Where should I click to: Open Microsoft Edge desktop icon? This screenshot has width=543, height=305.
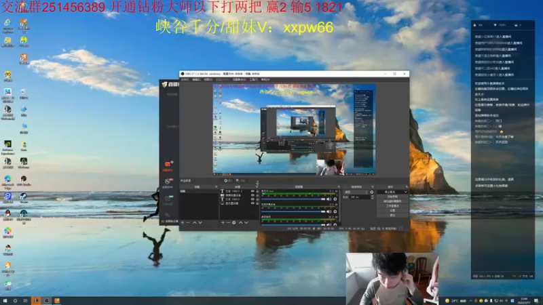click(x=7, y=182)
